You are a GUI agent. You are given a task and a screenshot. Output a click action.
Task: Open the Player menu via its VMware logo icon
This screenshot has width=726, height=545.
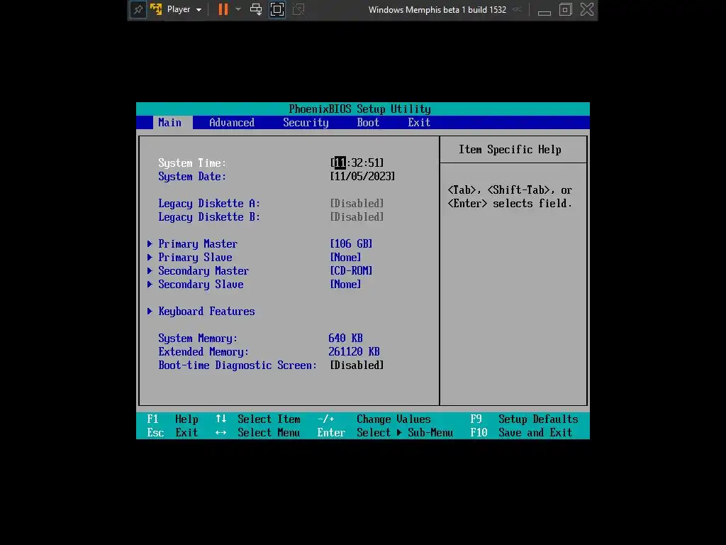click(156, 9)
